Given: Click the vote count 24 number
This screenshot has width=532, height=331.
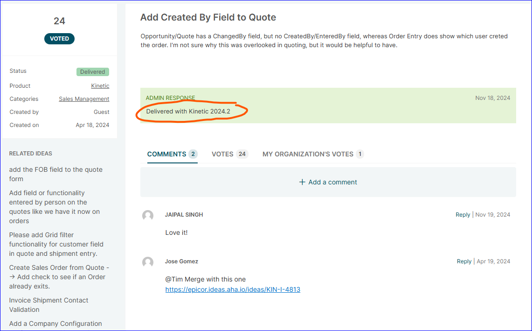Looking at the screenshot, I should [59, 21].
